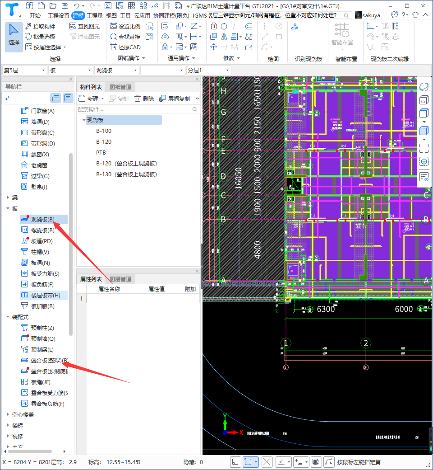
Task: Click 设置比例 tool
Action: coord(125,26)
